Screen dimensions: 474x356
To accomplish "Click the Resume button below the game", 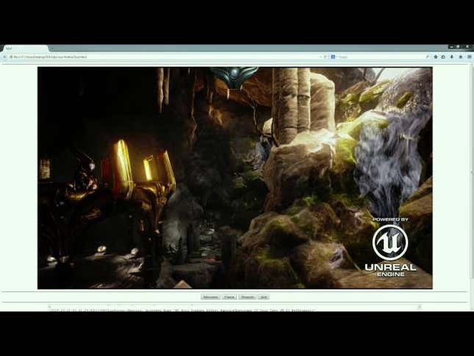I will (x=247, y=297).
